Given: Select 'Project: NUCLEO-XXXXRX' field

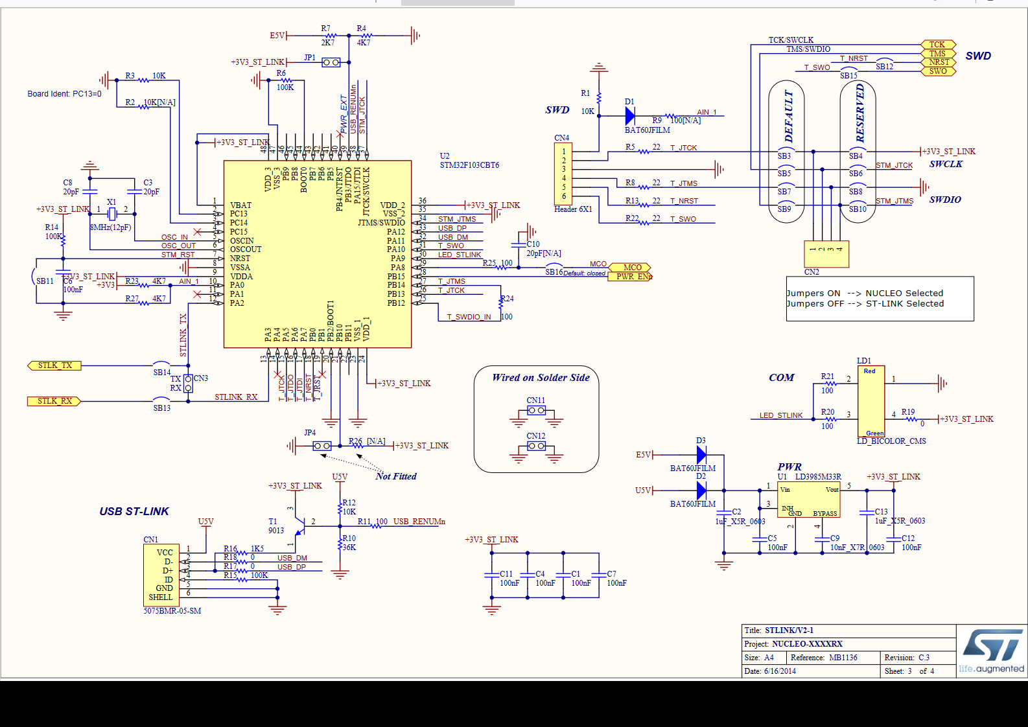Looking at the screenshot, I should [793, 644].
